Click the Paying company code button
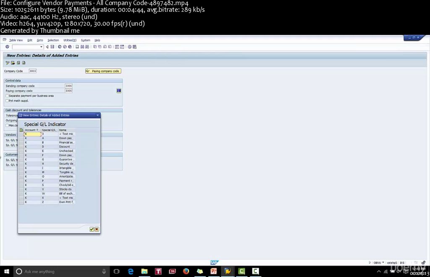The height and width of the screenshot is (277, 430). click(x=103, y=71)
